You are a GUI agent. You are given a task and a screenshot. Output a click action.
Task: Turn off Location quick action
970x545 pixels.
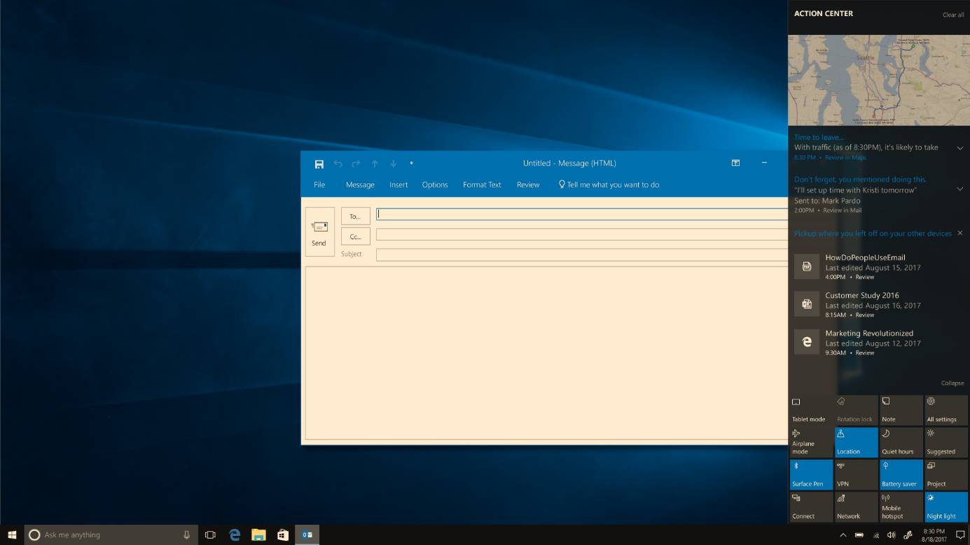856,442
